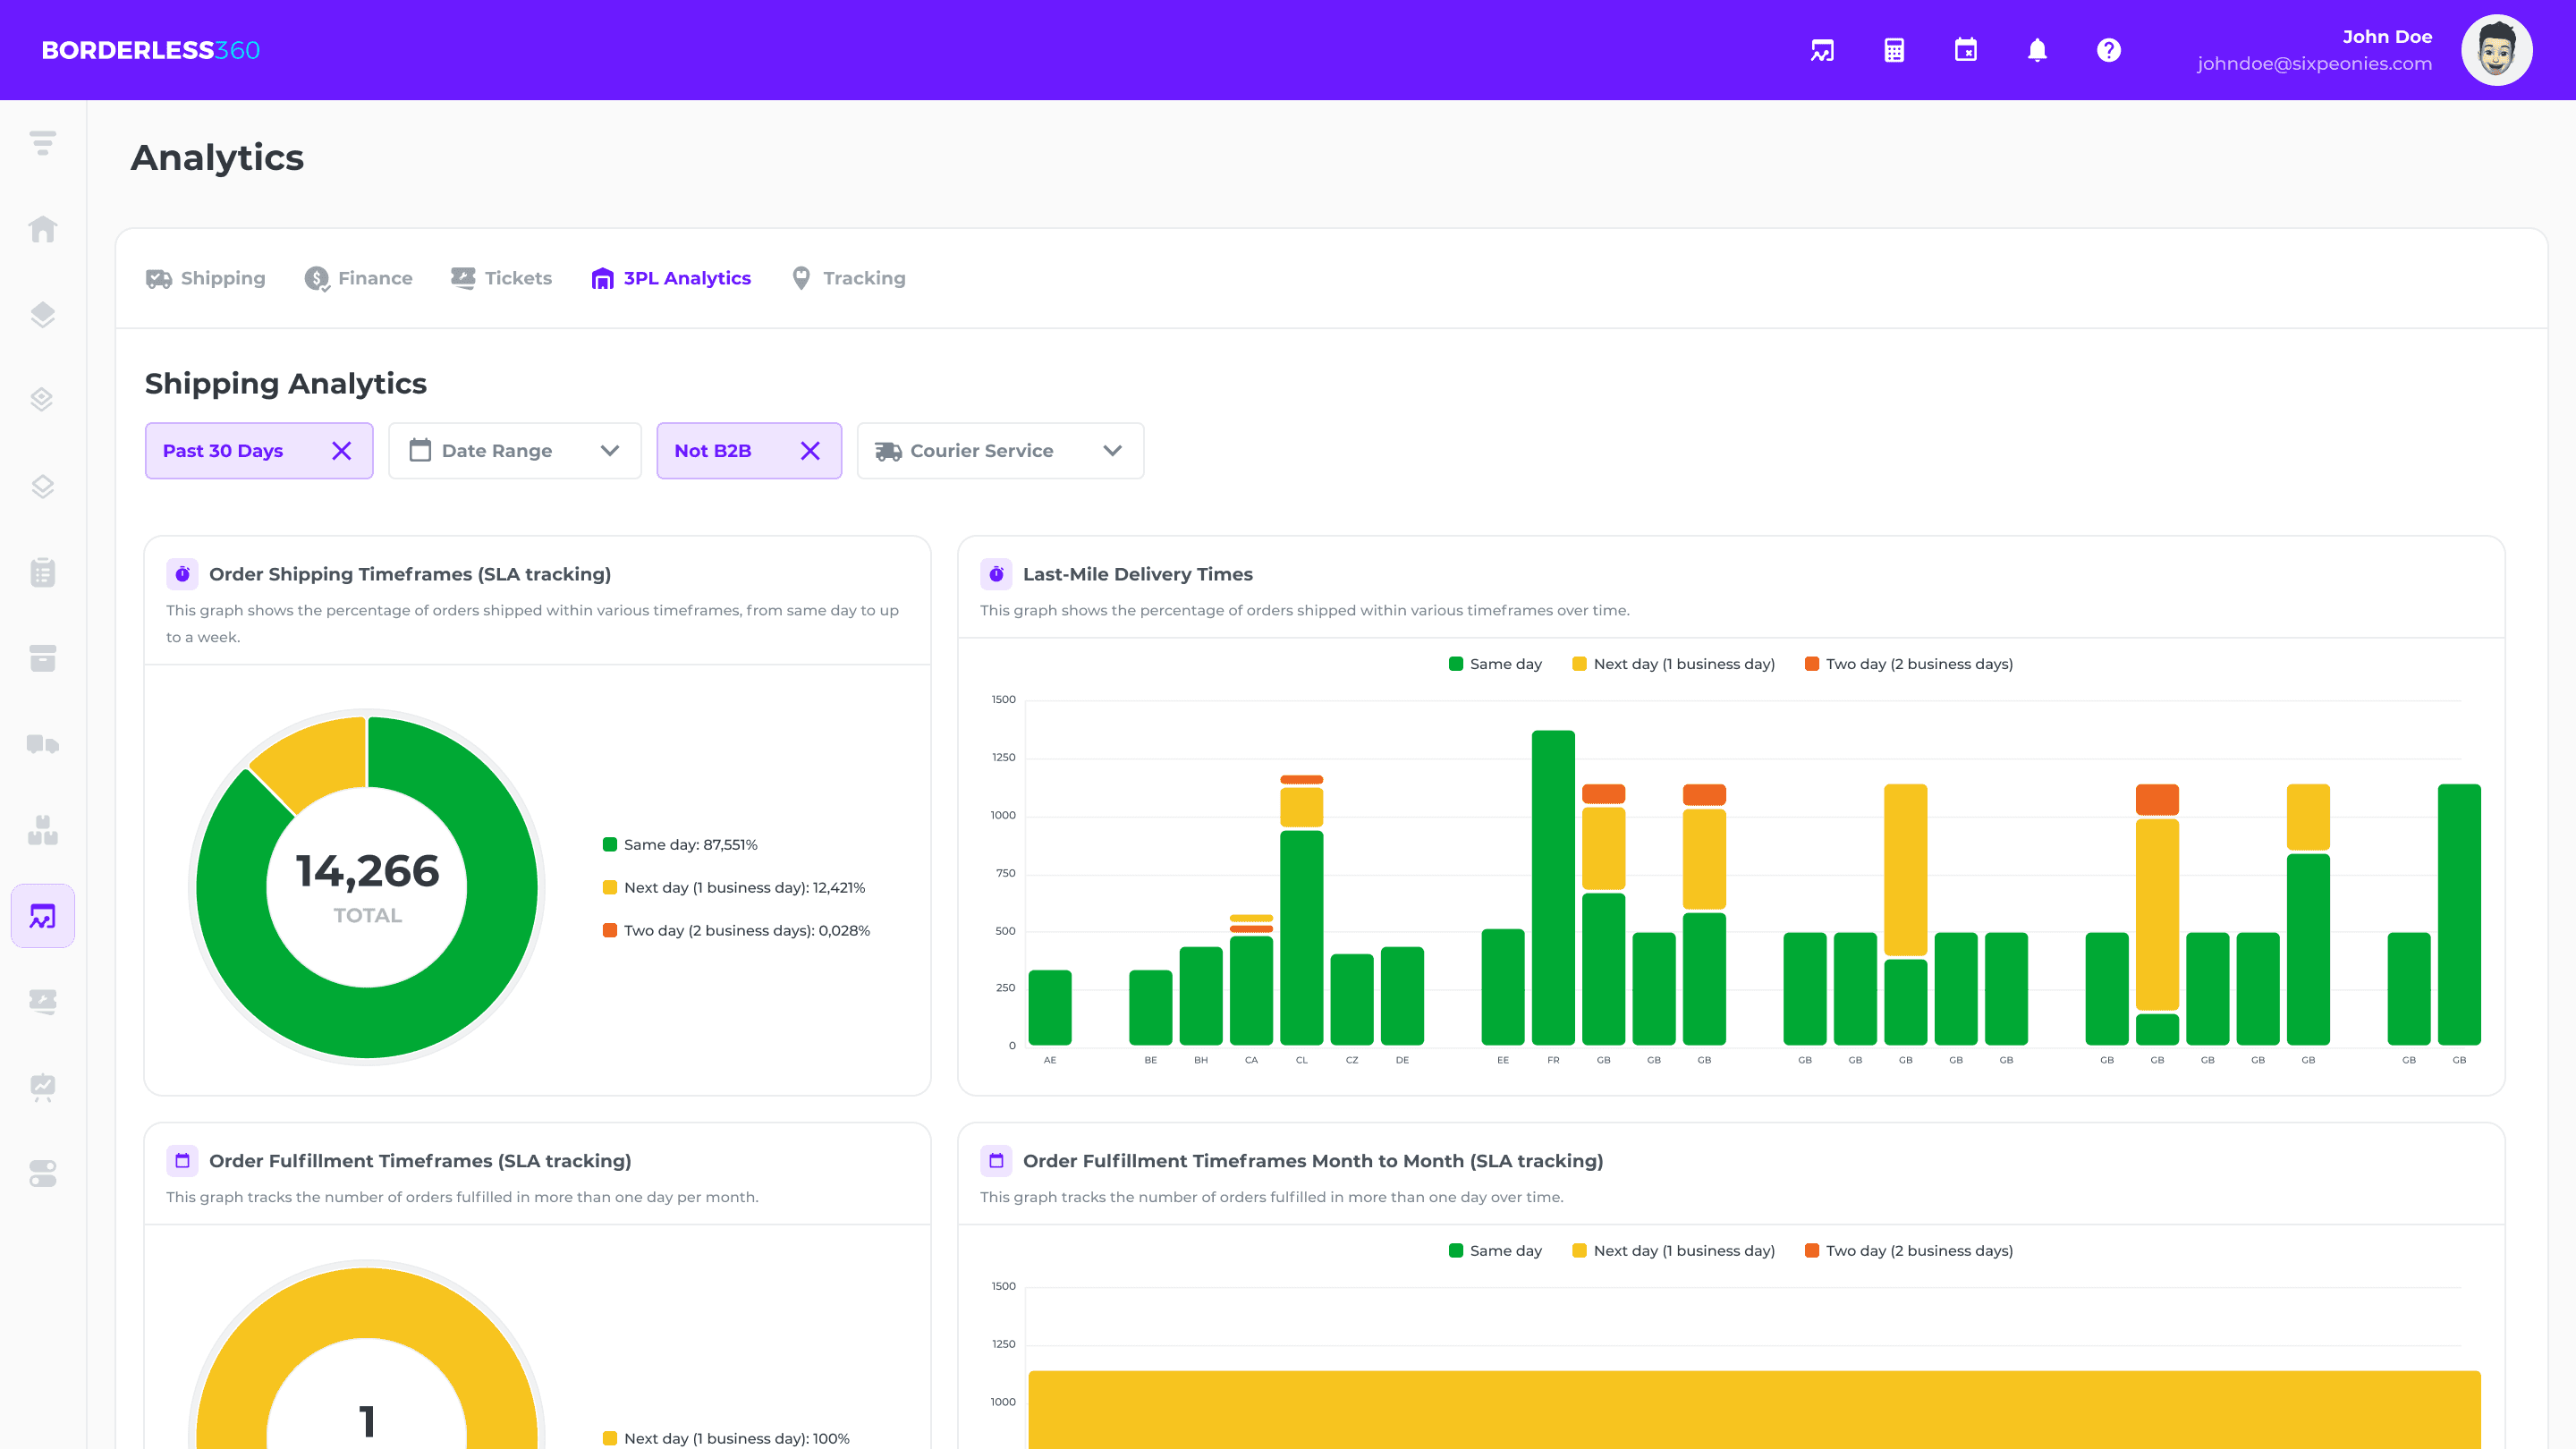
Task: Click the CL stacked bar
Action: [x=1301, y=910]
